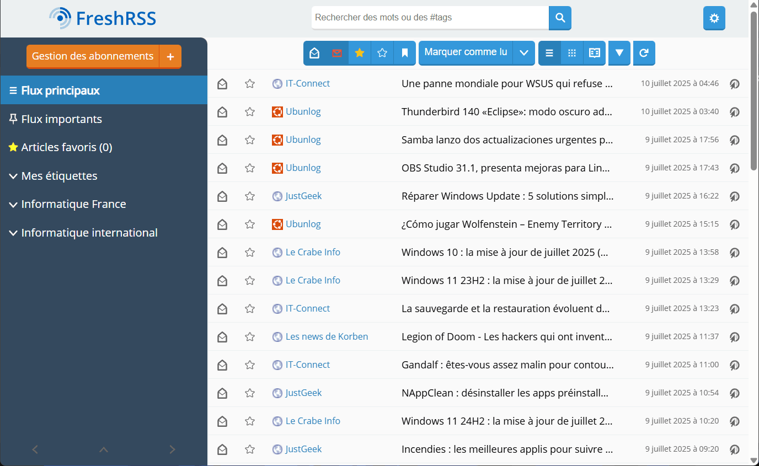Screen dimensions: 759x466
Task: Refresh feeds with the reload icon
Action: [644, 53]
